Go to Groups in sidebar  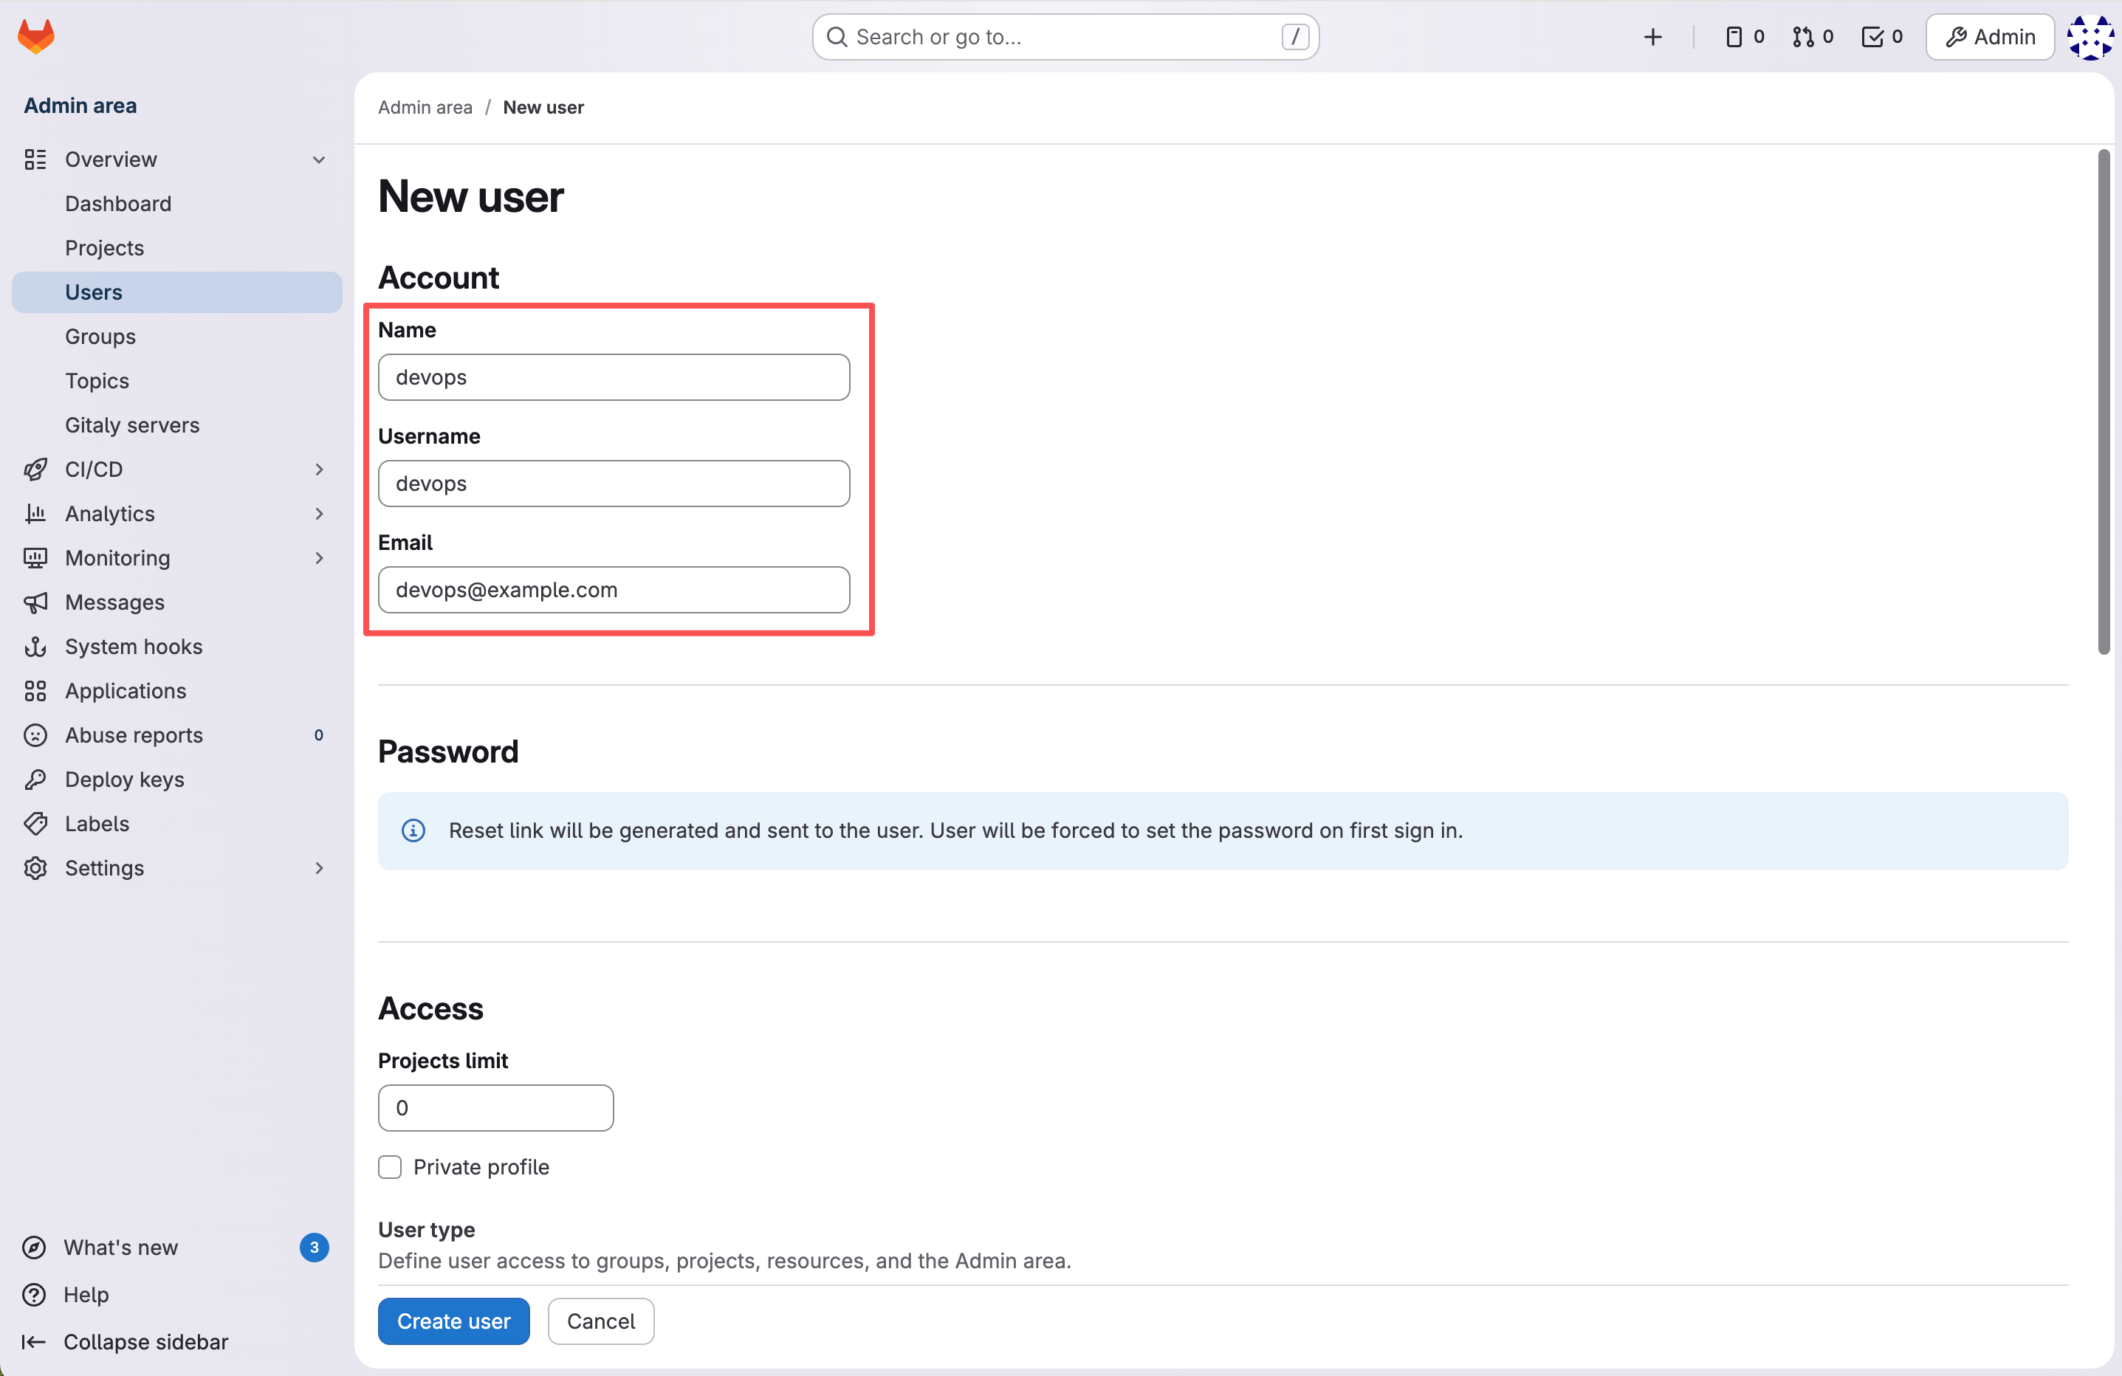(x=100, y=336)
